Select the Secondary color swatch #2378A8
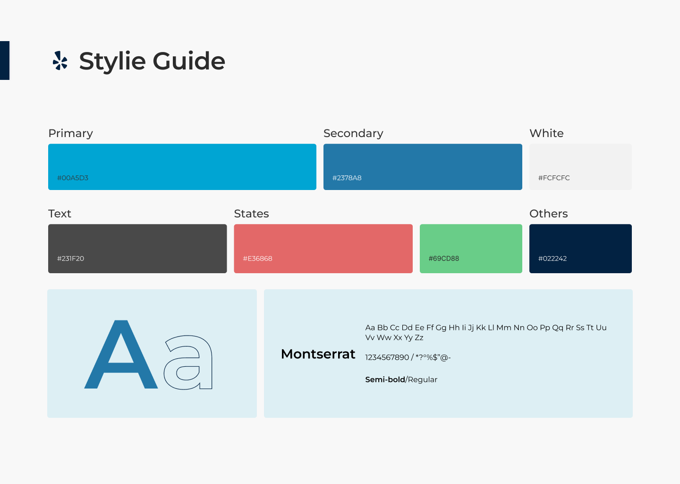 coord(422,167)
